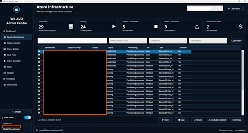Open FSLogix via its disk icon

(x=5, y=73)
